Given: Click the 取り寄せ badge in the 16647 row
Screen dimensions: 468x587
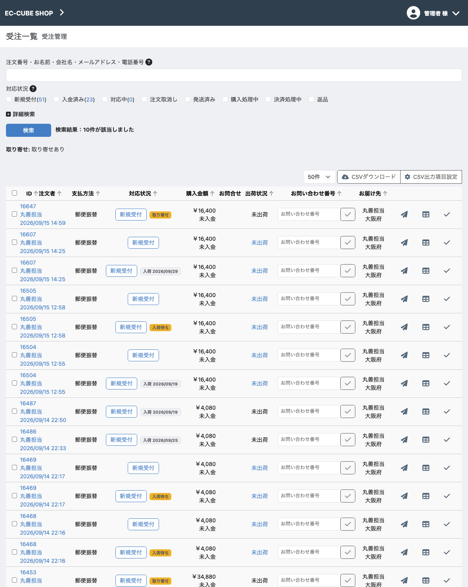Looking at the screenshot, I should point(160,215).
